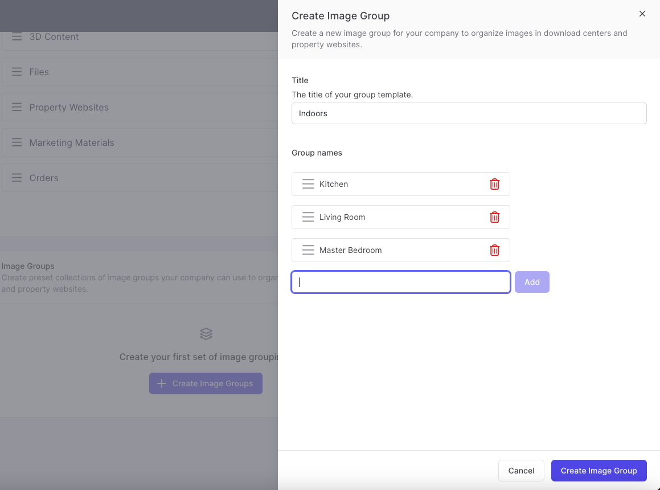Remove Master Bedroom with trash icon
This screenshot has width=660, height=490.
(x=495, y=250)
